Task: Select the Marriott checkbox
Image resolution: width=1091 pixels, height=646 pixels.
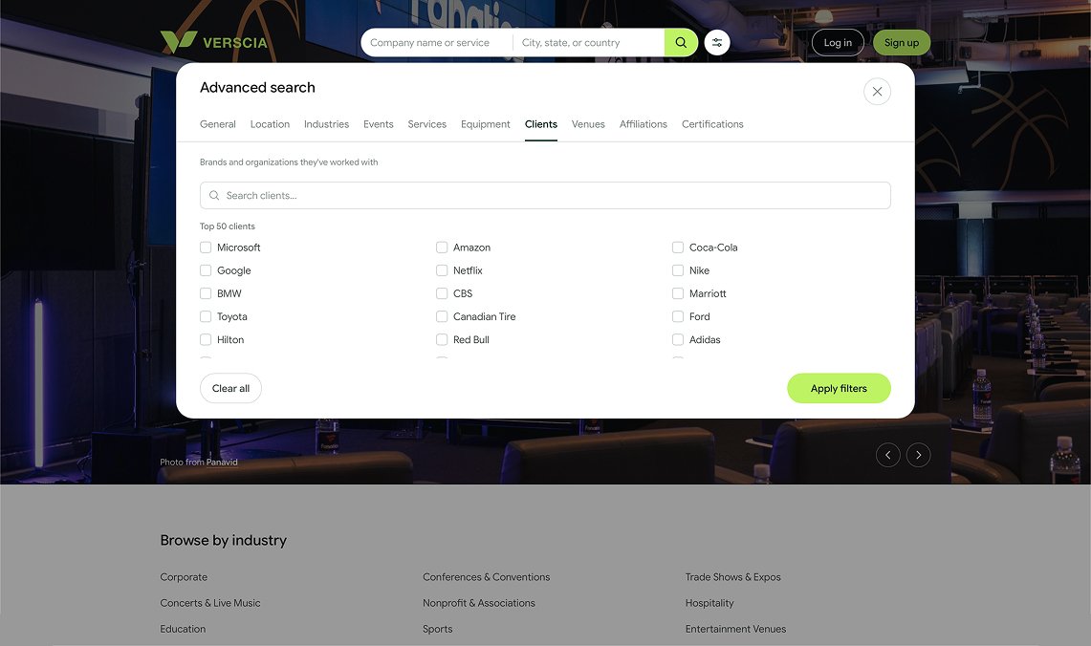Action: click(x=678, y=293)
